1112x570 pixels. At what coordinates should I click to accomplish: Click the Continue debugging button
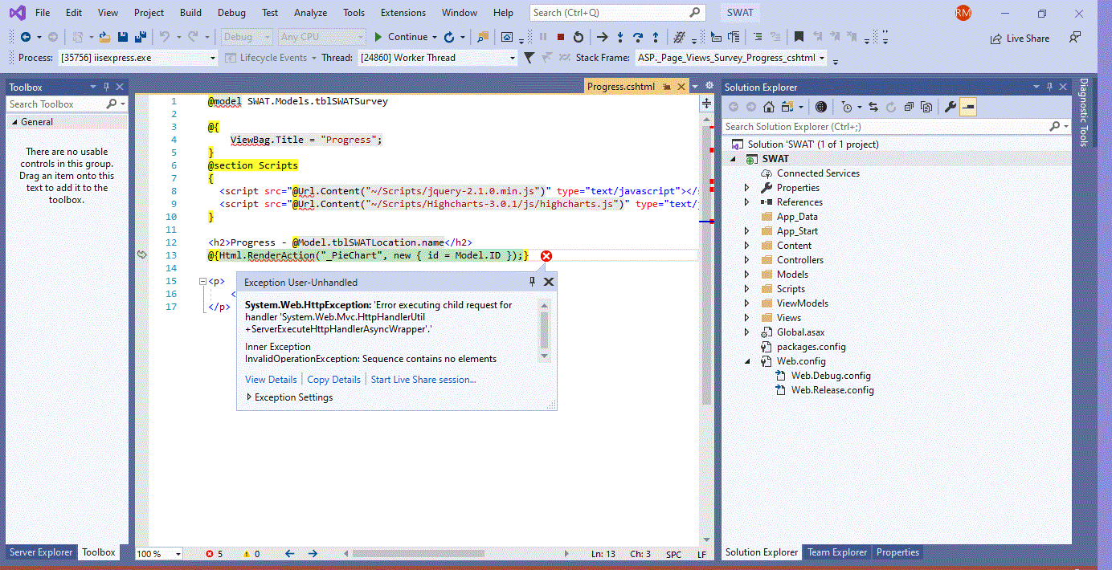(x=400, y=37)
